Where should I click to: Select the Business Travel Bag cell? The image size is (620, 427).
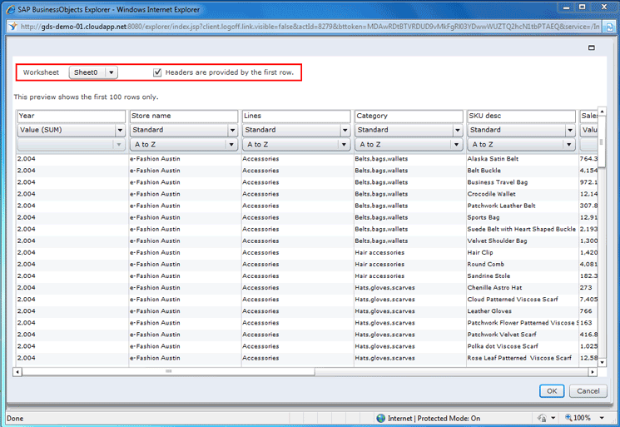498,182
